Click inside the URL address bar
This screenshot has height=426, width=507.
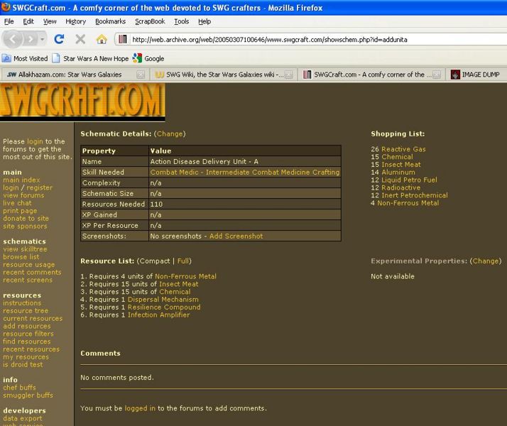(305, 39)
